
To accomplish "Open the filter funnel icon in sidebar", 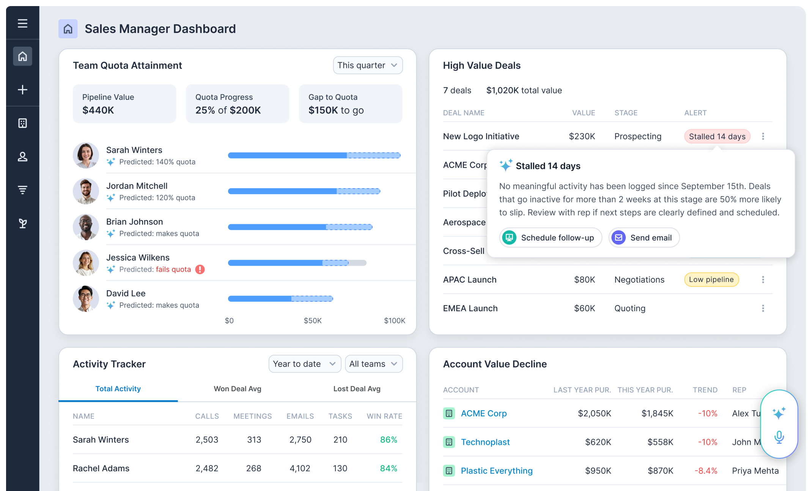I will (x=22, y=190).
